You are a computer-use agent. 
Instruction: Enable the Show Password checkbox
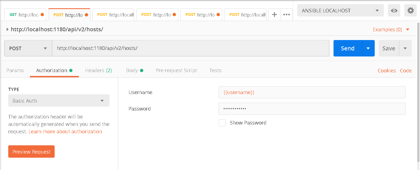pos(222,123)
